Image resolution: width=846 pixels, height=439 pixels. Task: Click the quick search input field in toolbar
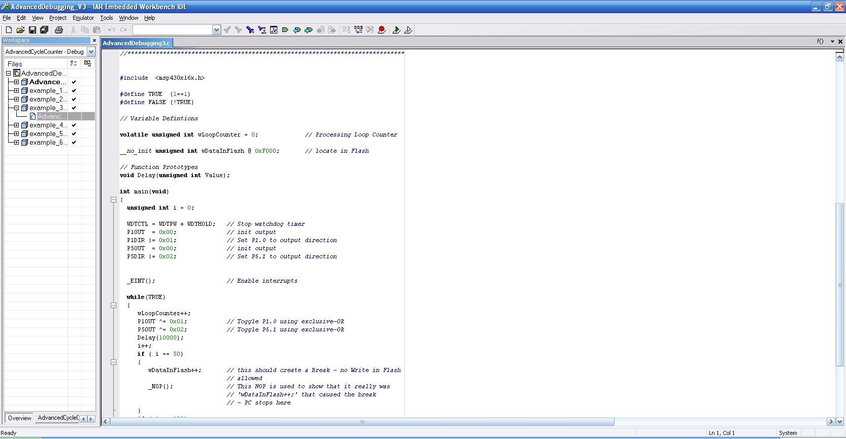click(173, 30)
